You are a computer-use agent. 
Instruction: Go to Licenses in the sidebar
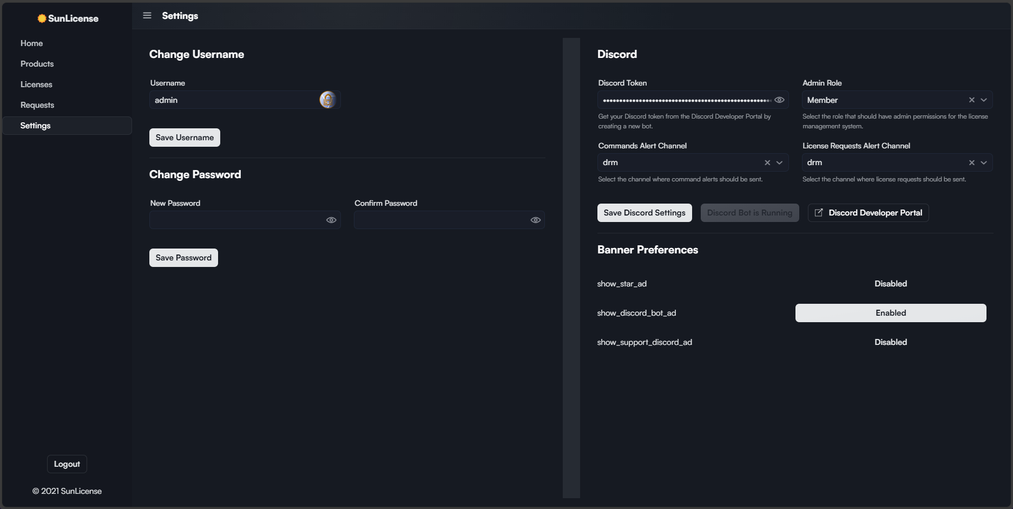click(36, 84)
